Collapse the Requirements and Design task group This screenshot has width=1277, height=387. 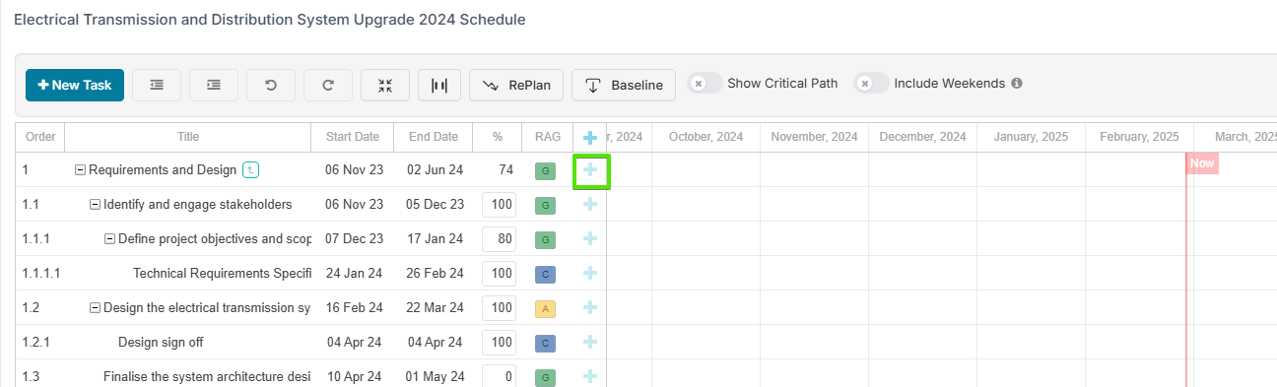(80, 170)
